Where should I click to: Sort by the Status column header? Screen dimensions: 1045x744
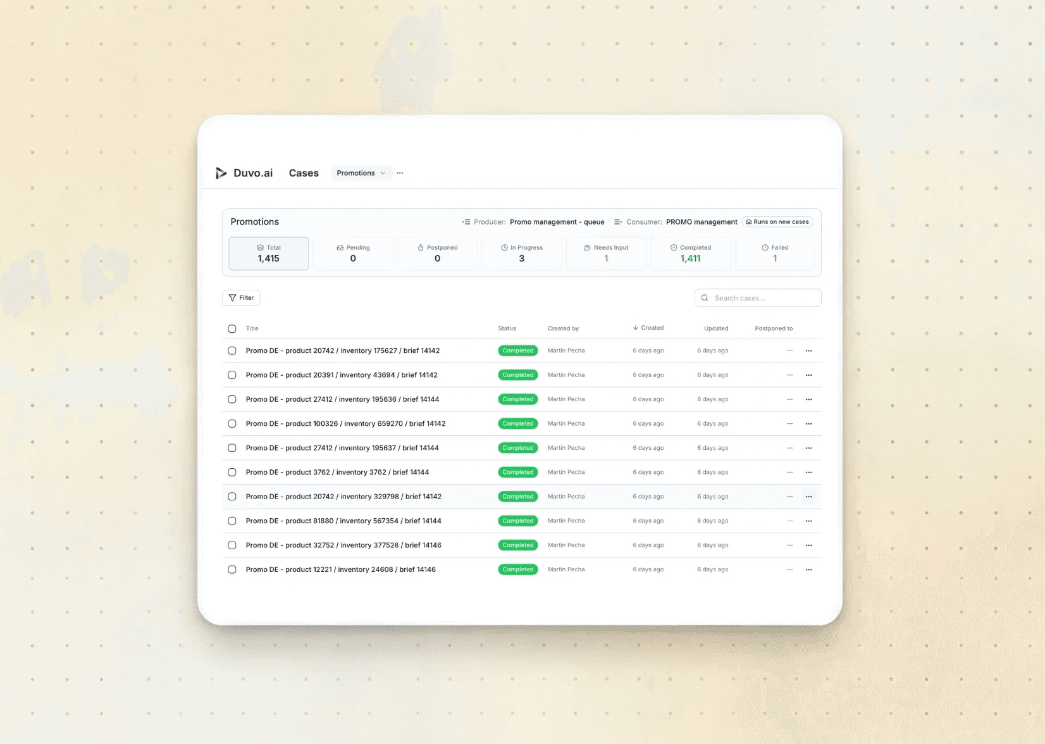pyautogui.click(x=507, y=328)
